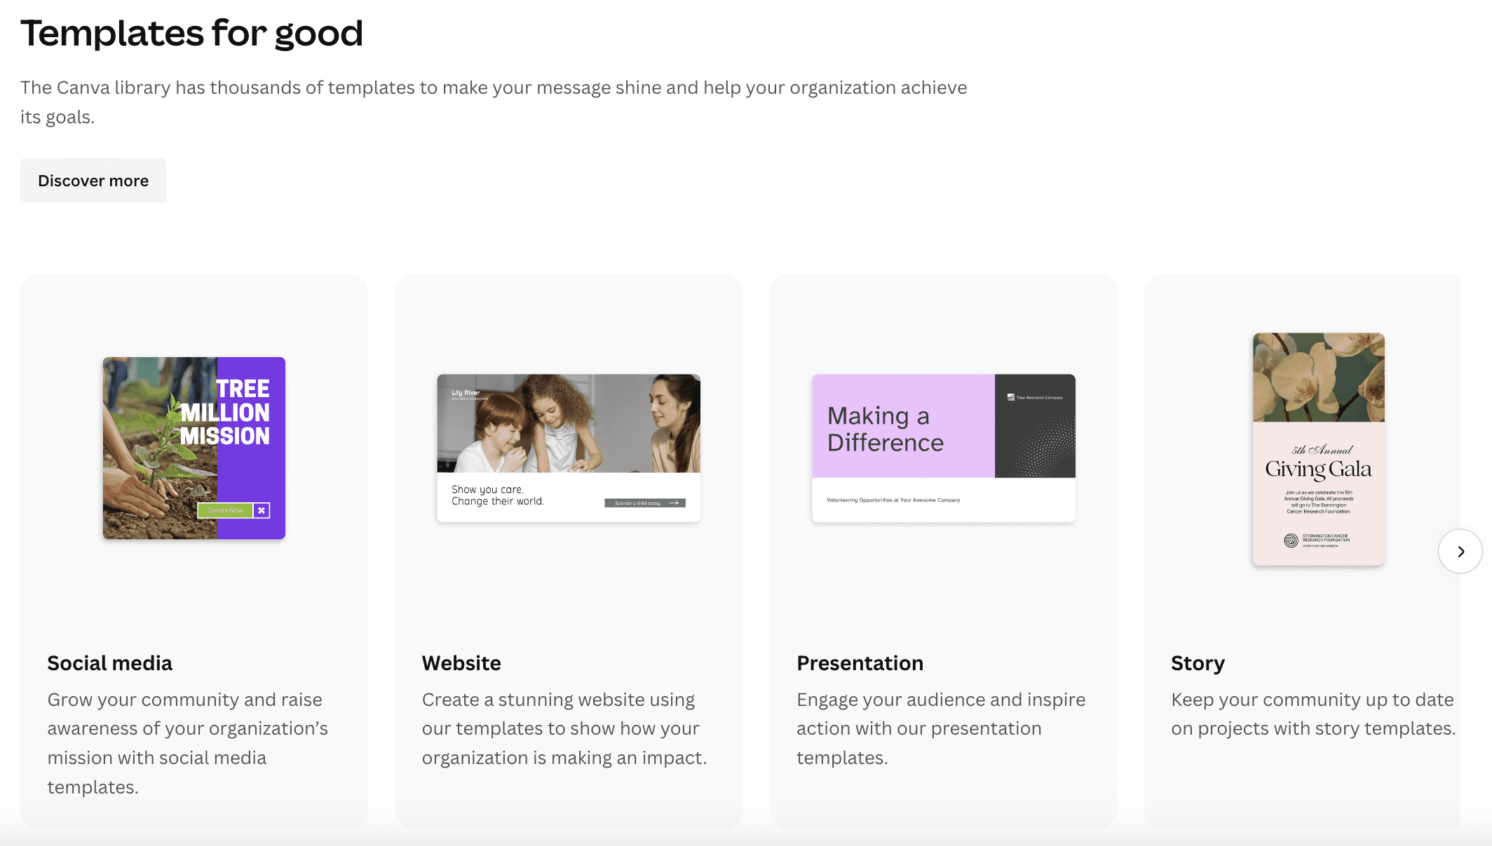Click the orchid image on the Giving Gala card
The width and height of the screenshot is (1492, 846).
1319,378
